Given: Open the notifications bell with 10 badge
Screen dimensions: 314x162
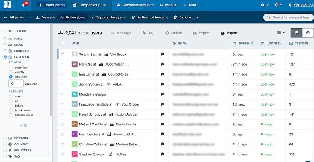Looking at the screenshot, I should point(24,4).
